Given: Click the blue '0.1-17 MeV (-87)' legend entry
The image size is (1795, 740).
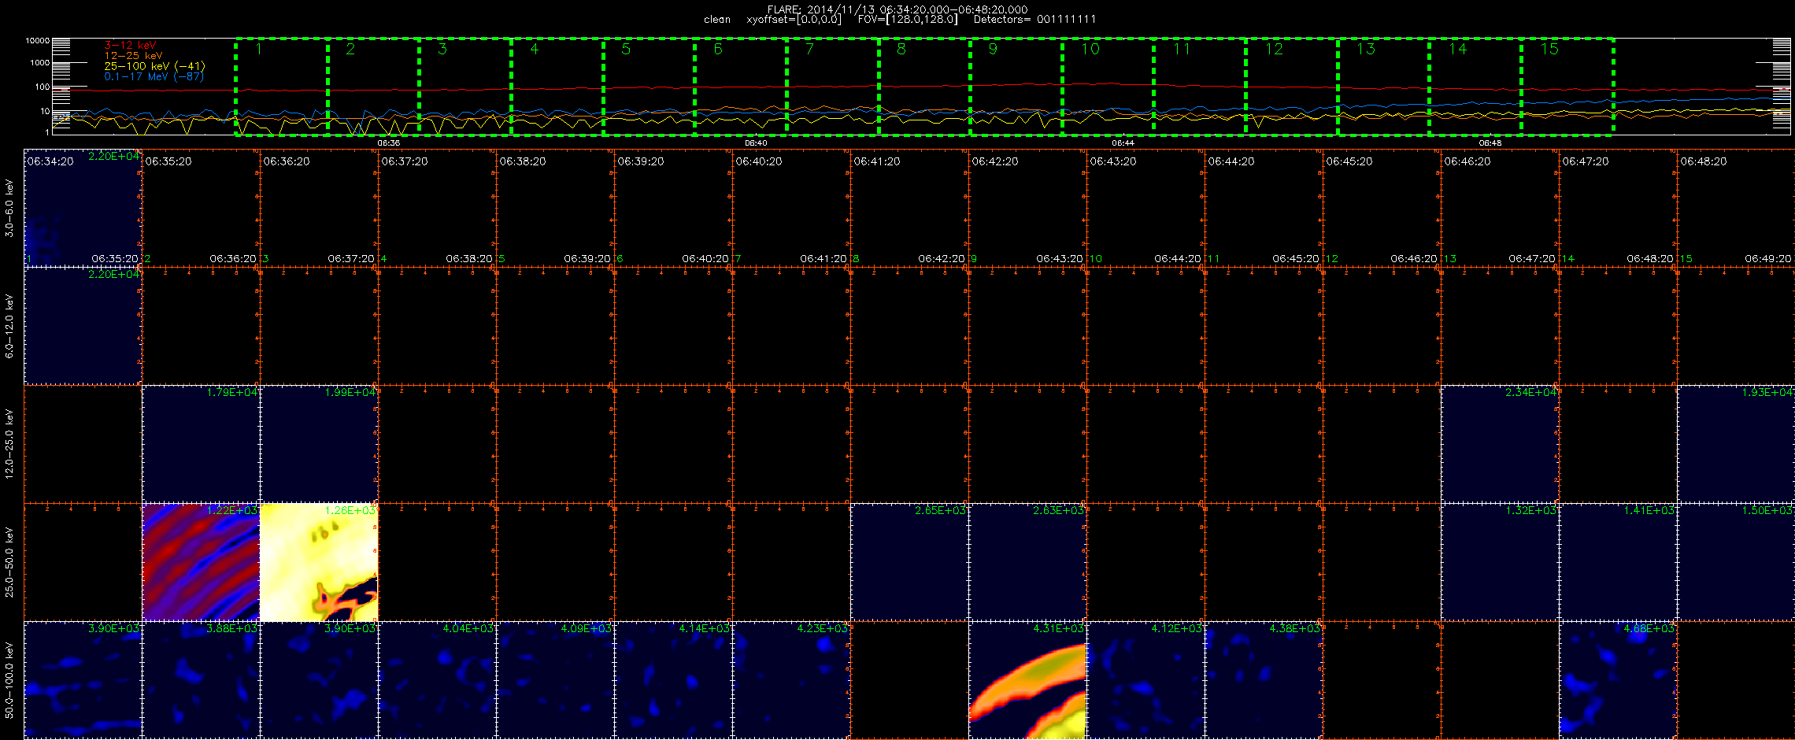Looking at the screenshot, I should (x=154, y=76).
